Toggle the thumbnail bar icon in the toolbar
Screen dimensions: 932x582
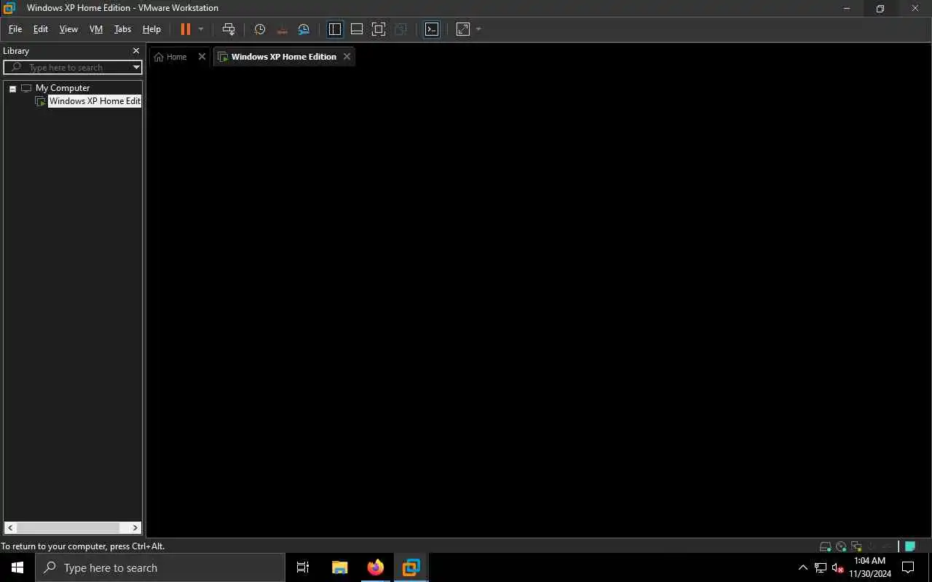(357, 29)
